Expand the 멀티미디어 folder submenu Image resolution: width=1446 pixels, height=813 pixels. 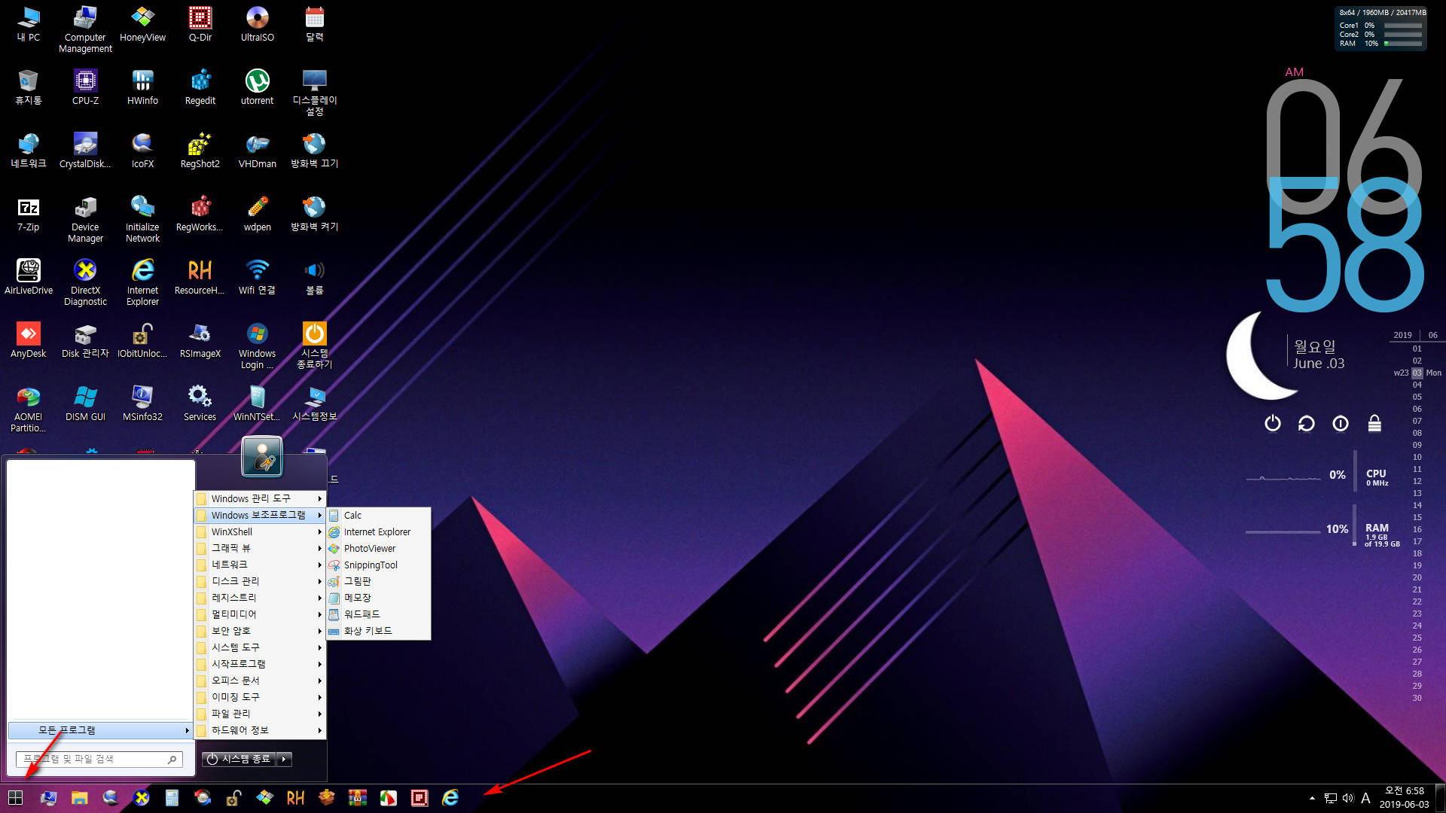(x=260, y=614)
